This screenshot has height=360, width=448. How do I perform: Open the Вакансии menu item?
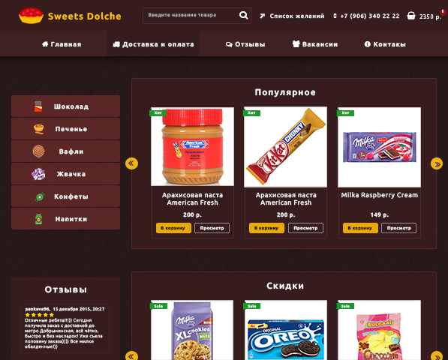(x=315, y=44)
